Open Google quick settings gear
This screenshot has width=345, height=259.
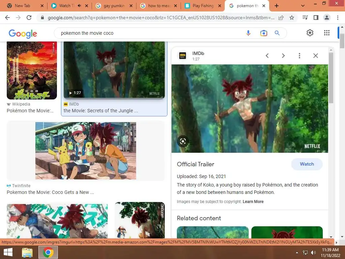310,33
